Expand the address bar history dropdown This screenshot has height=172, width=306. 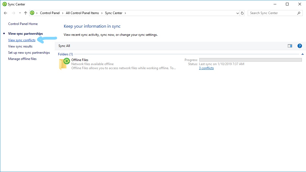click(x=238, y=13)
